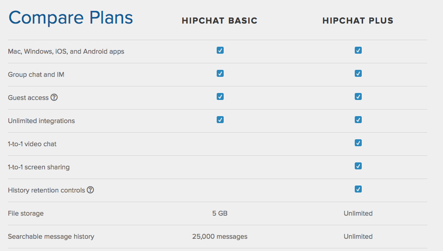Click Basic checkmark for Group chat and IM

[220, 73]
